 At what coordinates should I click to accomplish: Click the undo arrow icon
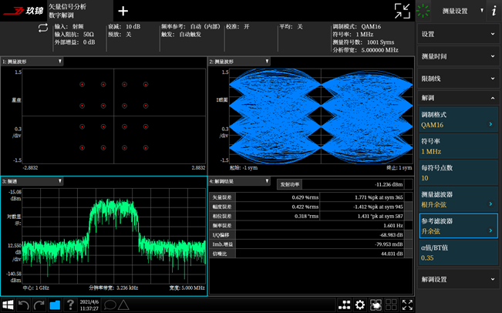23,305
